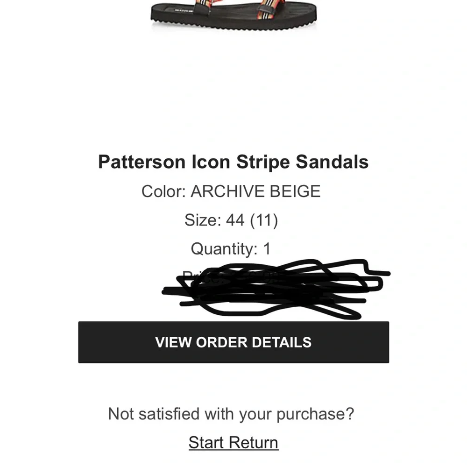Viewport: 467px width, 467px height.
Task: Open the Patterson Icon Stripe Sandals product page
Action: (x=233, y=162)
